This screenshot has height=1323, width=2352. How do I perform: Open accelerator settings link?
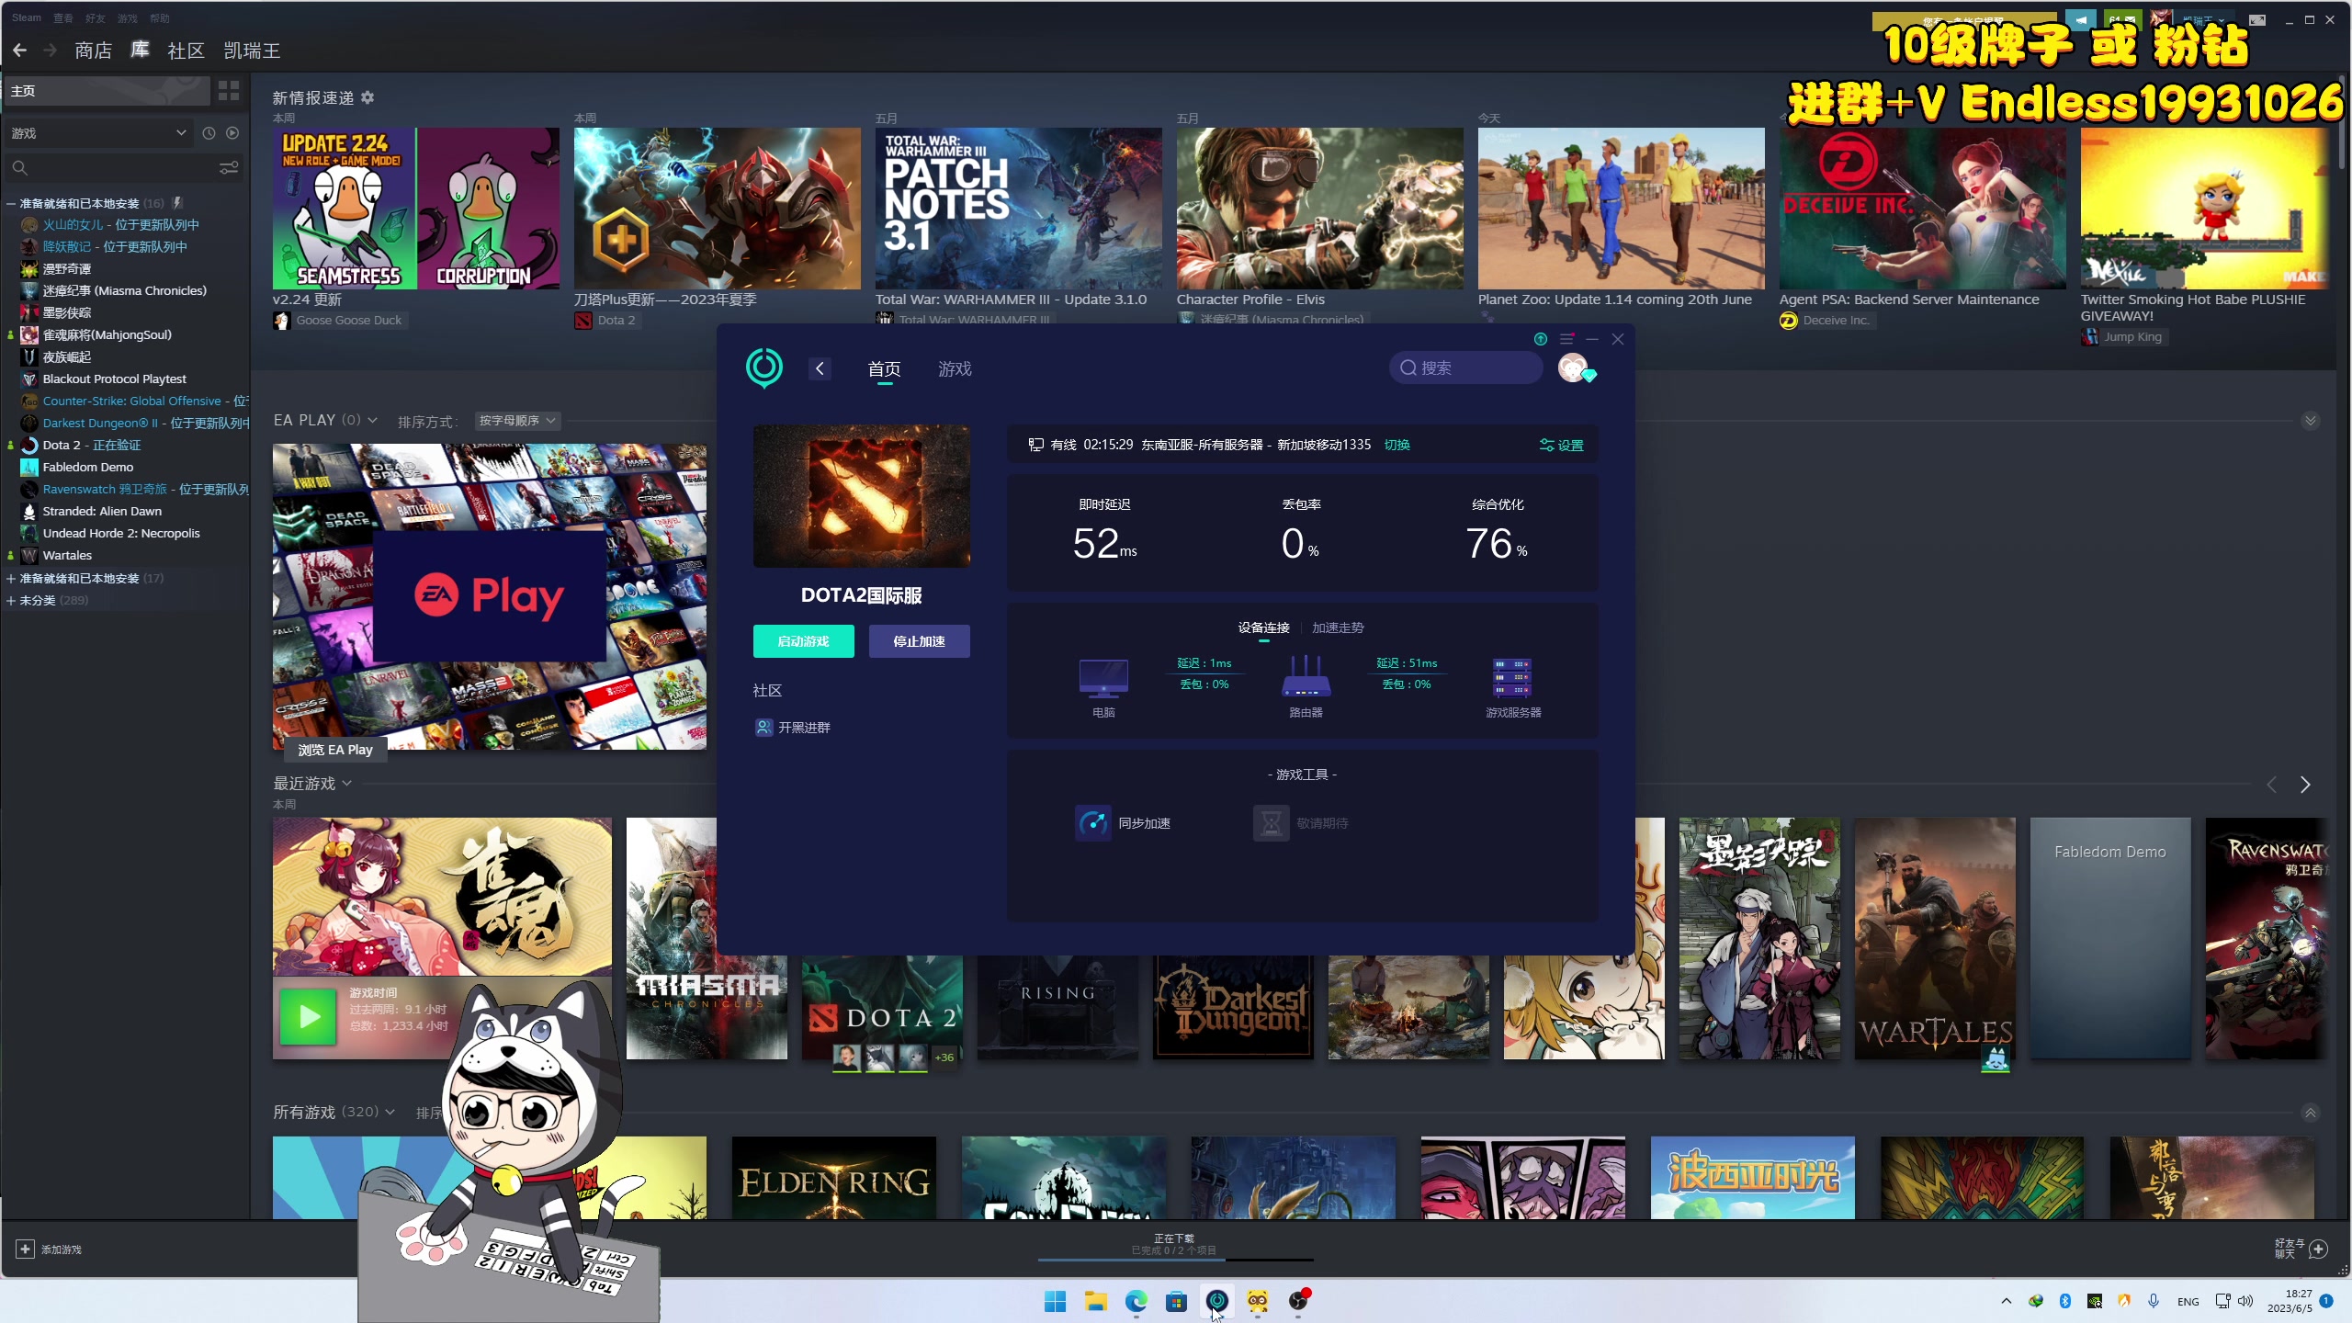coord(1562,445)
